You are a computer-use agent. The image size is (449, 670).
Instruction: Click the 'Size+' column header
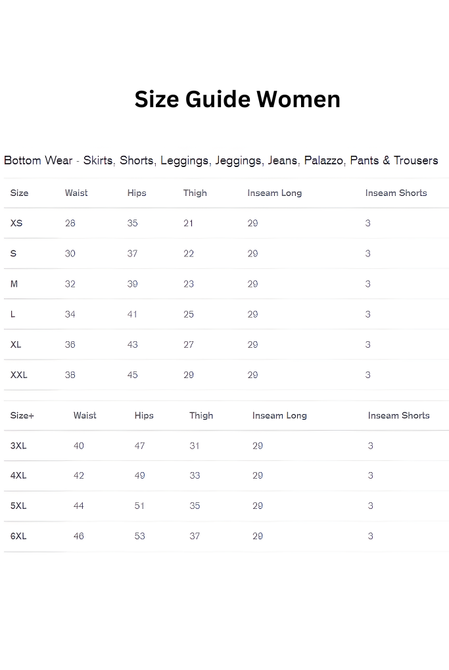pos(22,416)
